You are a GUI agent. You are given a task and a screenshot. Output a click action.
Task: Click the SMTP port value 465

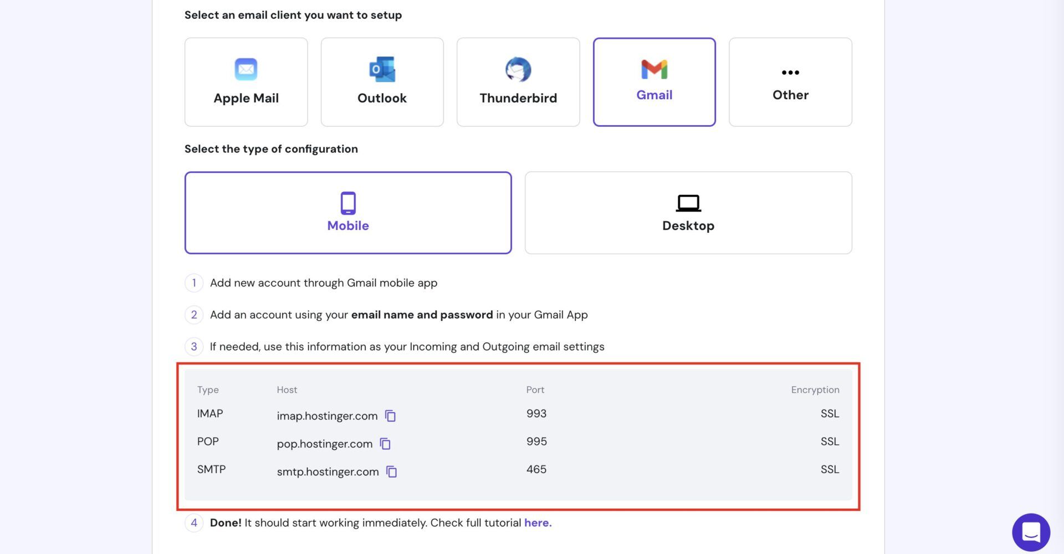(x=536, y=469)
